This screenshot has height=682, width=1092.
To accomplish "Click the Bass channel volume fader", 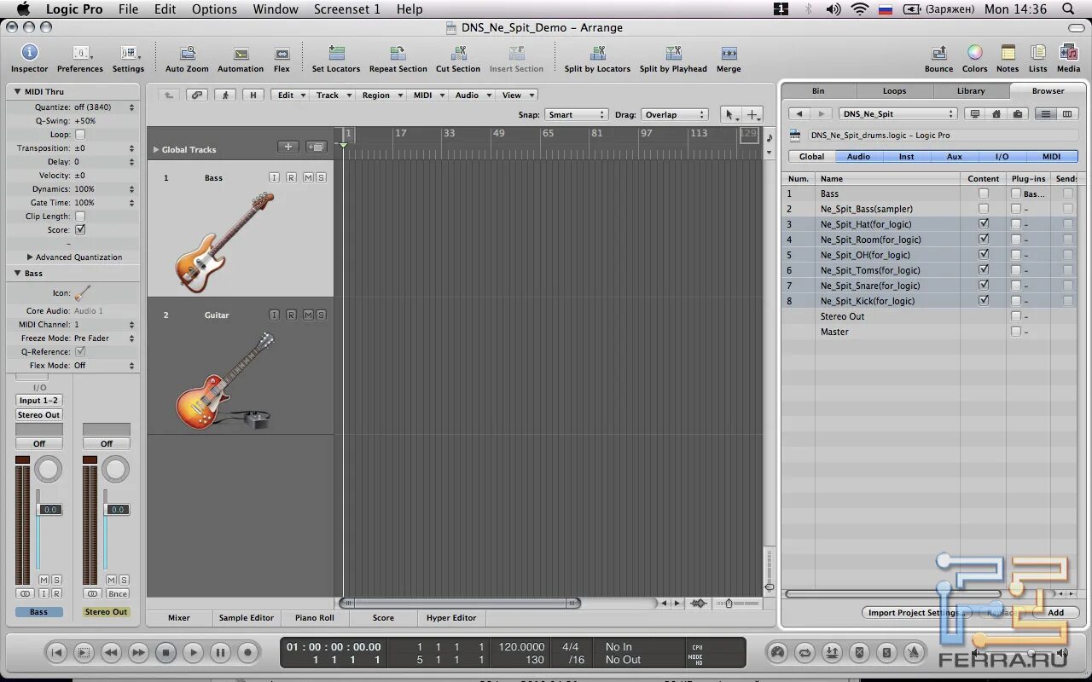I will click(49, 510).
